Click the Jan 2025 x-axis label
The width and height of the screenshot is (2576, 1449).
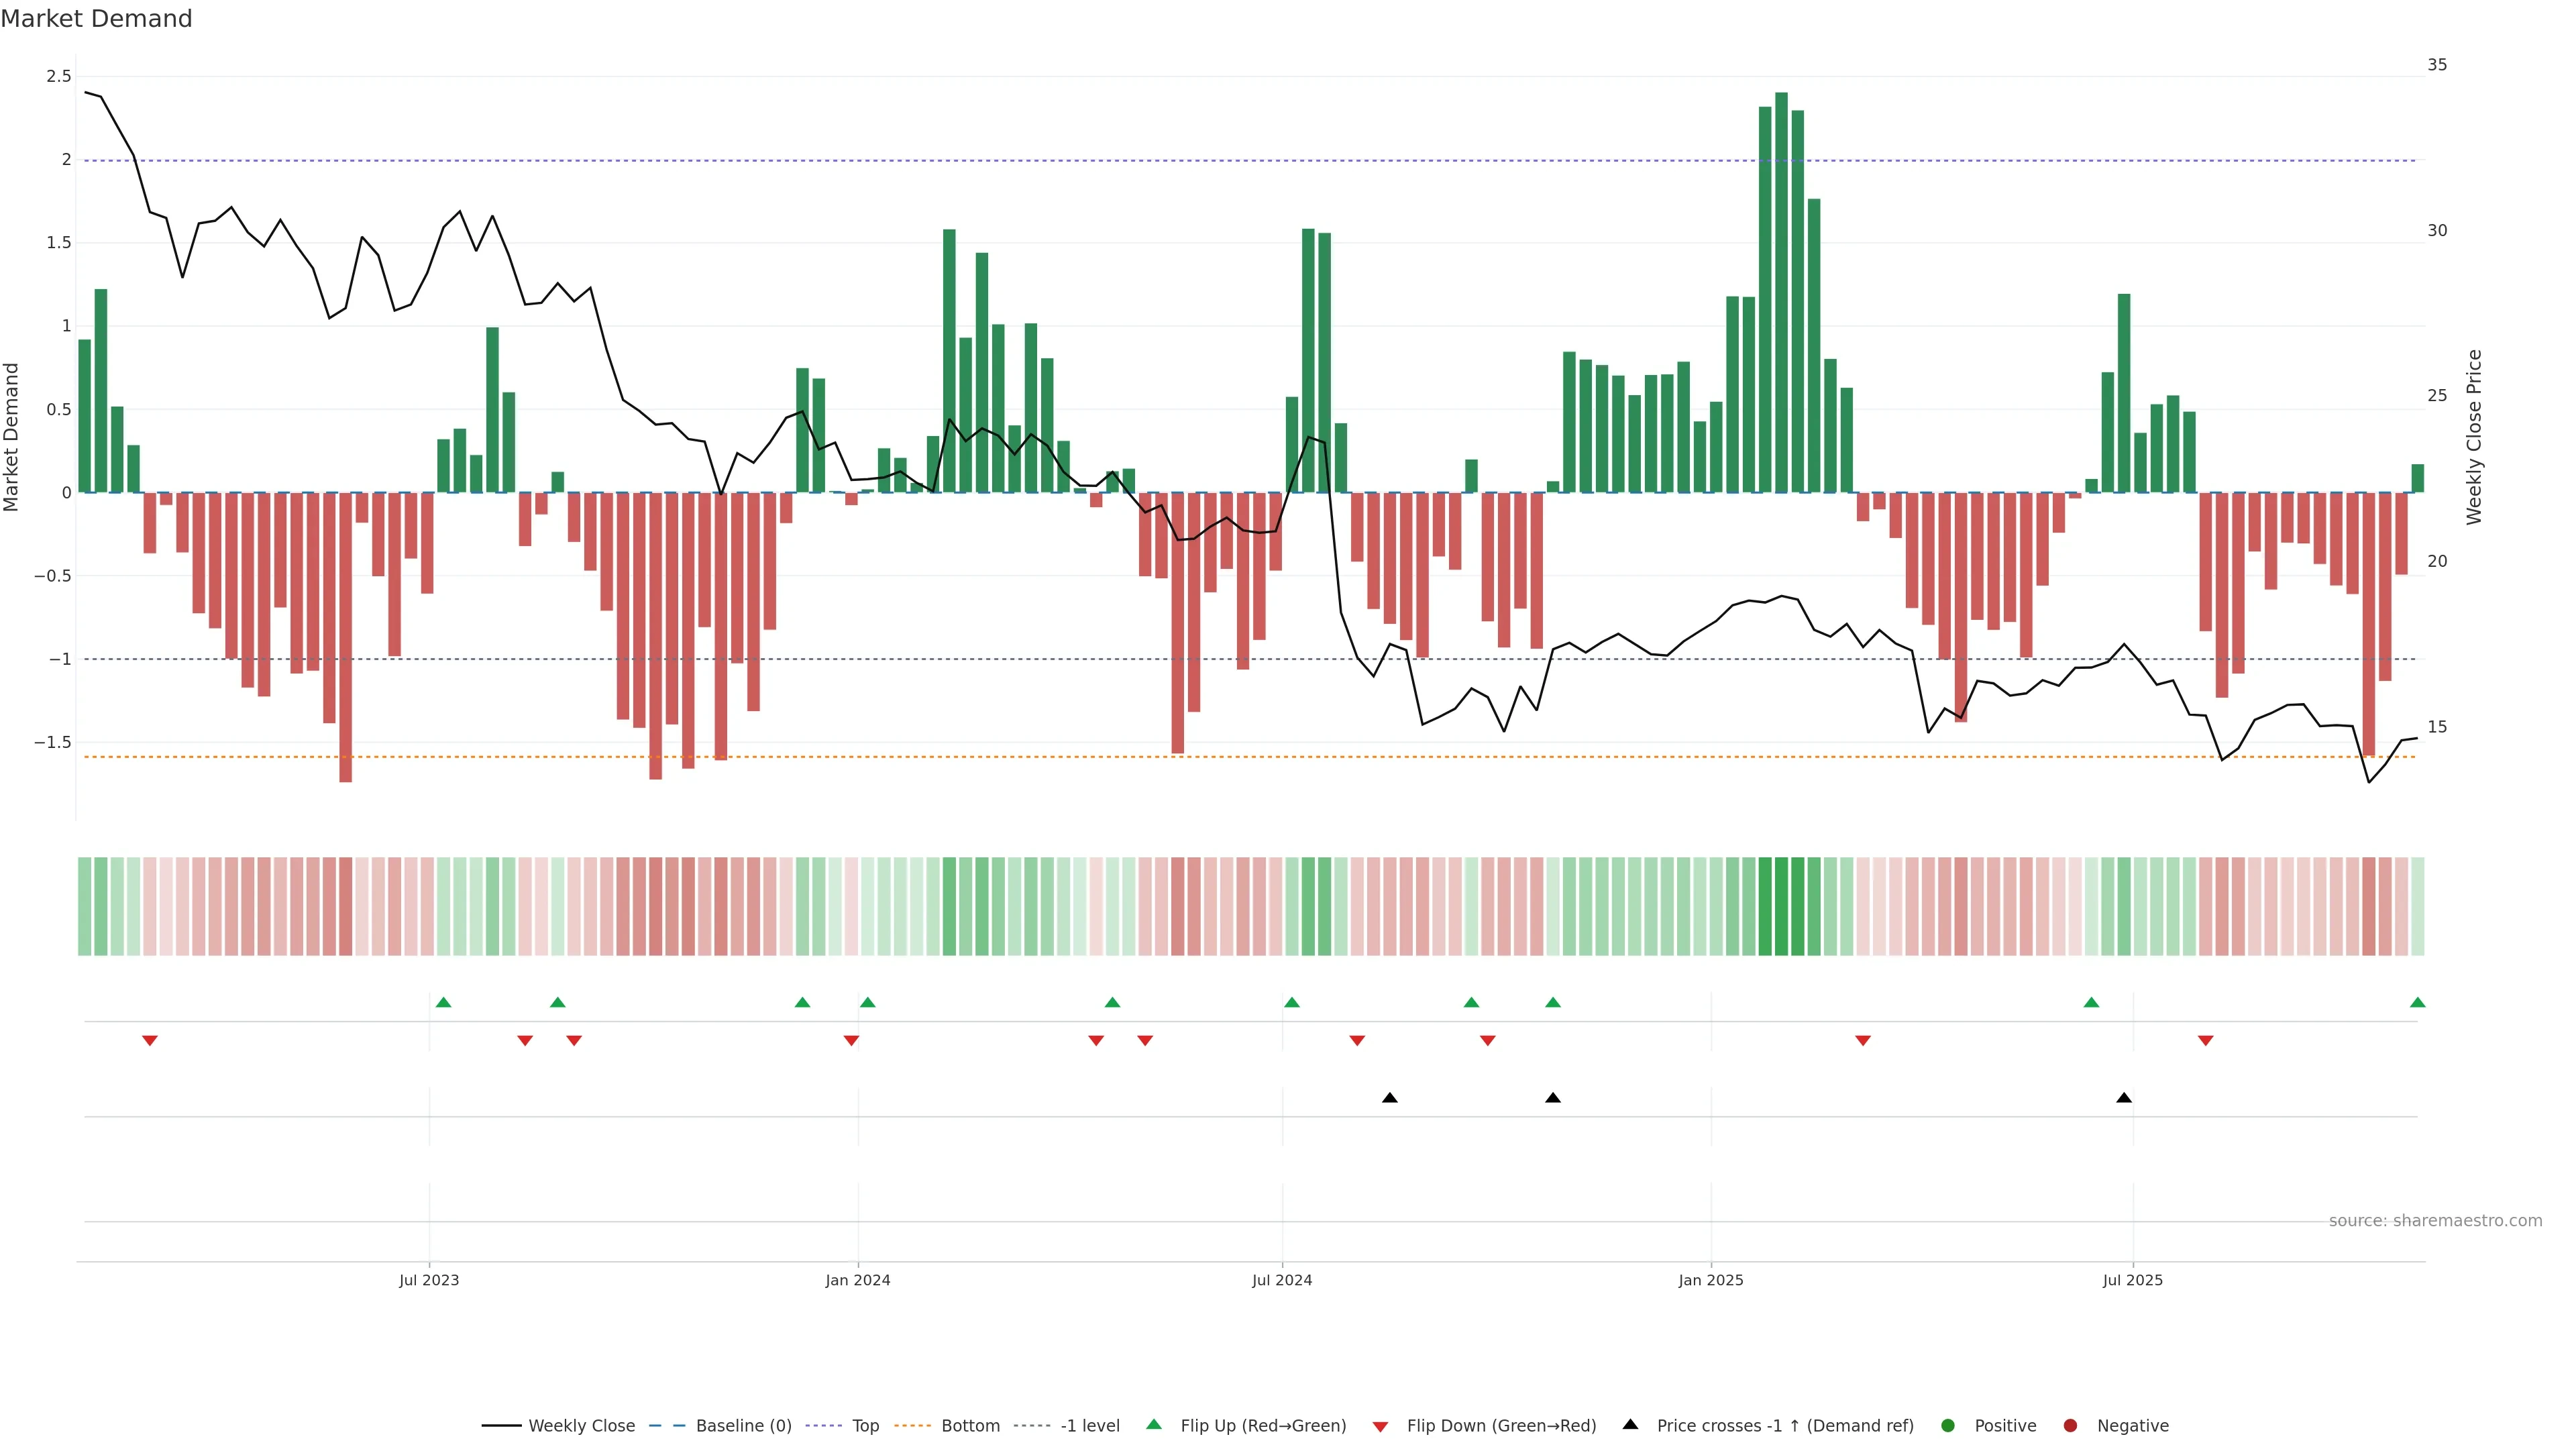(1710, 1281)
